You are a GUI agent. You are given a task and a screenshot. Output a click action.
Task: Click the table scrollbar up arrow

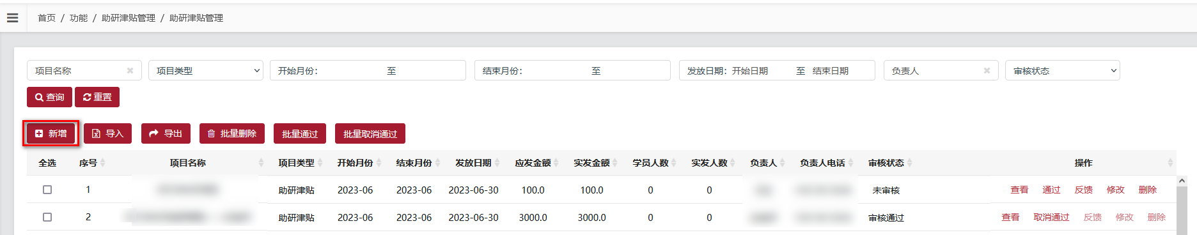[1182, 181]
